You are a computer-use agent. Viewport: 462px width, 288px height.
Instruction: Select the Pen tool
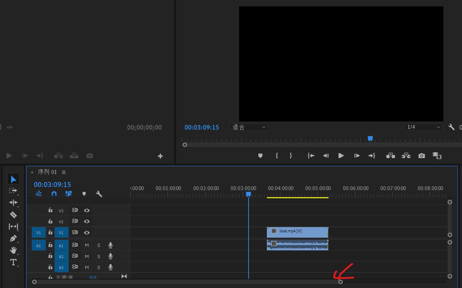[x=13, y=239]
